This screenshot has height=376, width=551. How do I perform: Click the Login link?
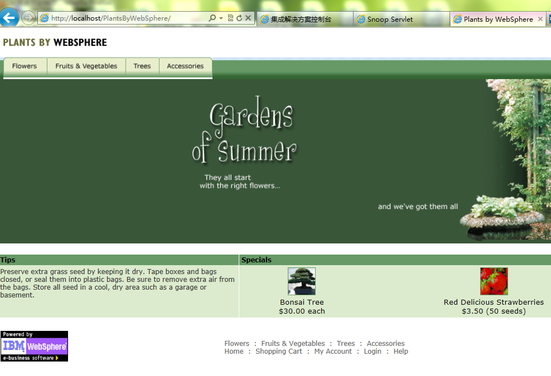tap(373, 351)
